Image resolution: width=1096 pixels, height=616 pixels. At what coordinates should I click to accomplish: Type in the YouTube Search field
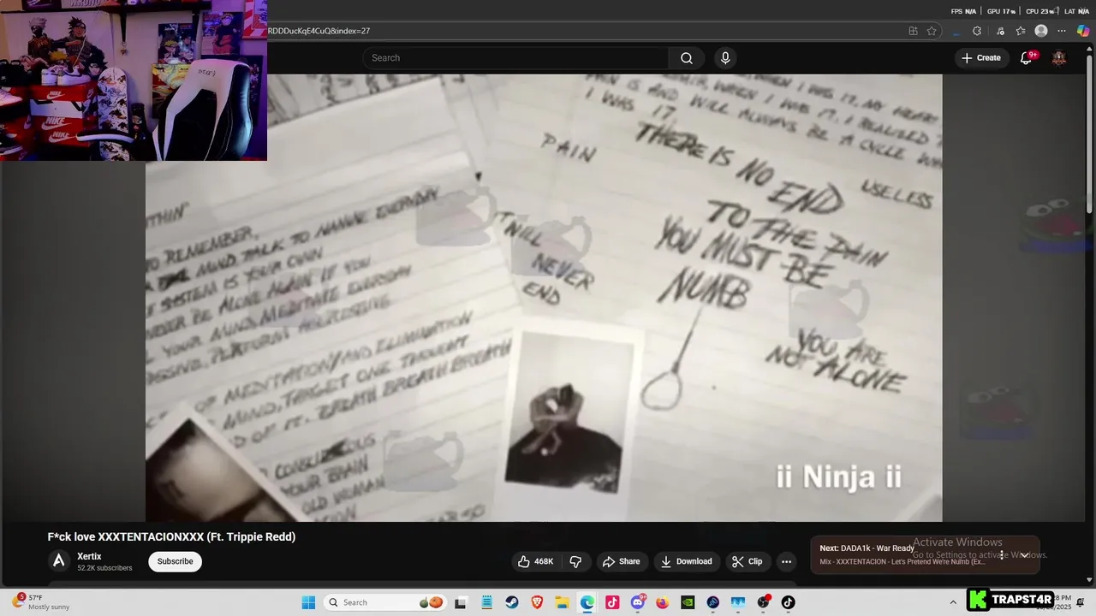pos(515,58)
